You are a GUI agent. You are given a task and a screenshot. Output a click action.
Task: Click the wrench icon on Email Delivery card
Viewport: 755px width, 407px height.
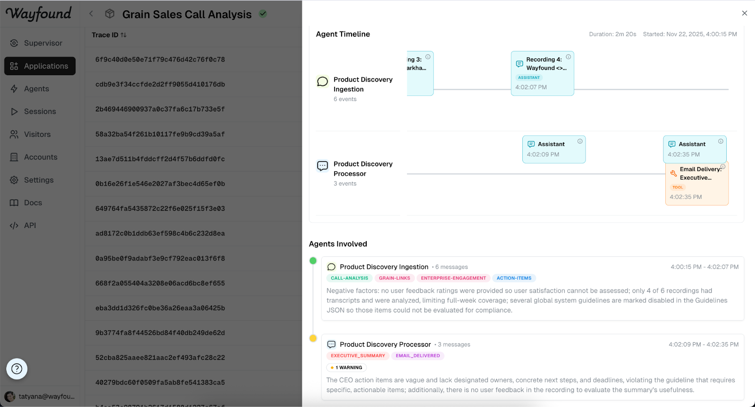[x=673, y=173]
